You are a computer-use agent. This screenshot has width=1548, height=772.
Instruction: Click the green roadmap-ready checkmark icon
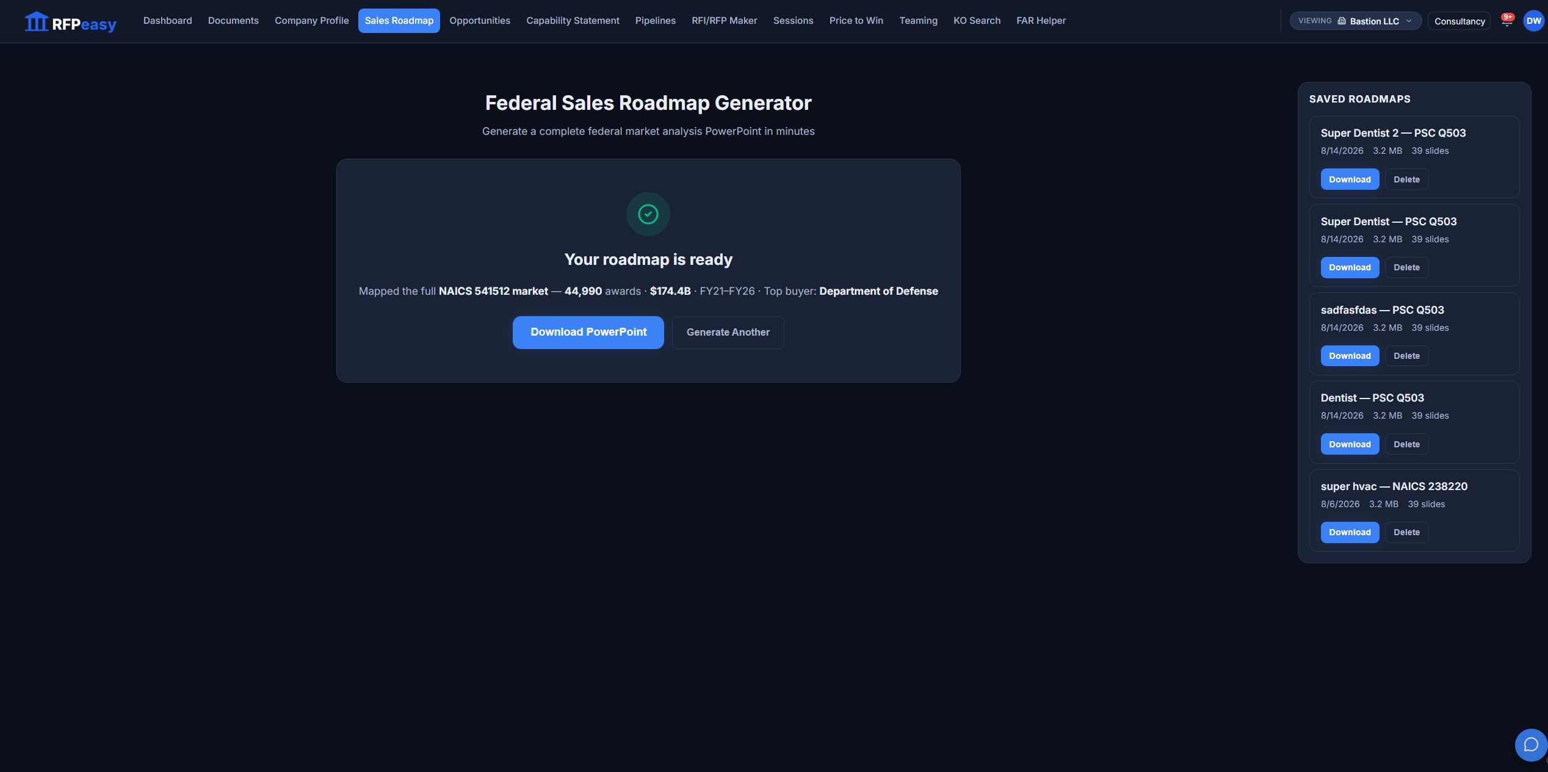(x=648, y=214)
